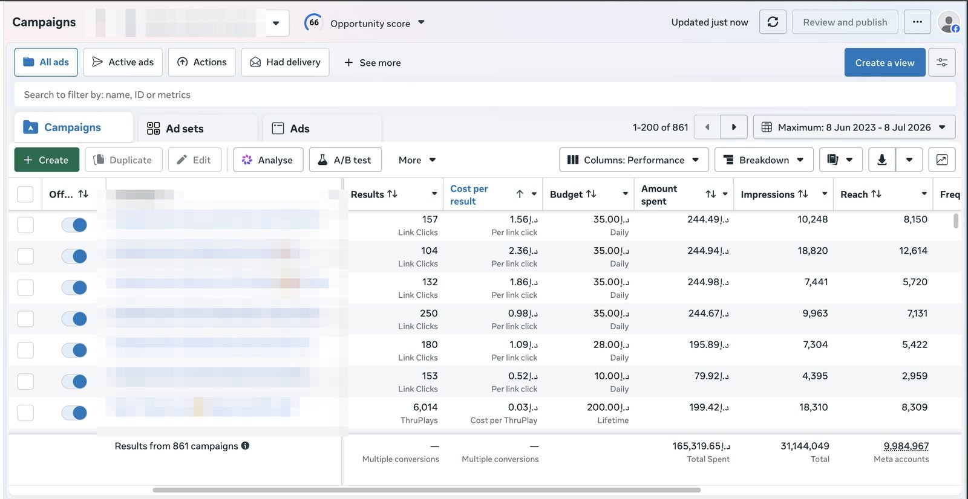Click See more views link
This screenshot has height=499, width=968.
point(372,63)
